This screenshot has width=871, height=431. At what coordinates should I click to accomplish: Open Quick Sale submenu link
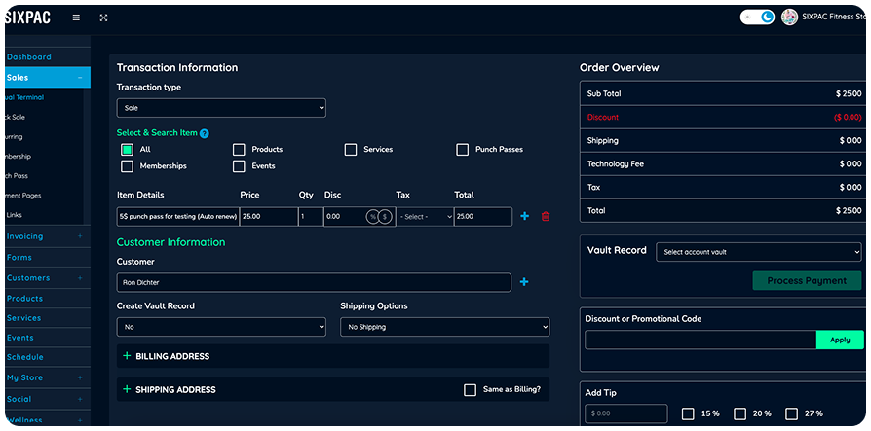pos(15,118)
